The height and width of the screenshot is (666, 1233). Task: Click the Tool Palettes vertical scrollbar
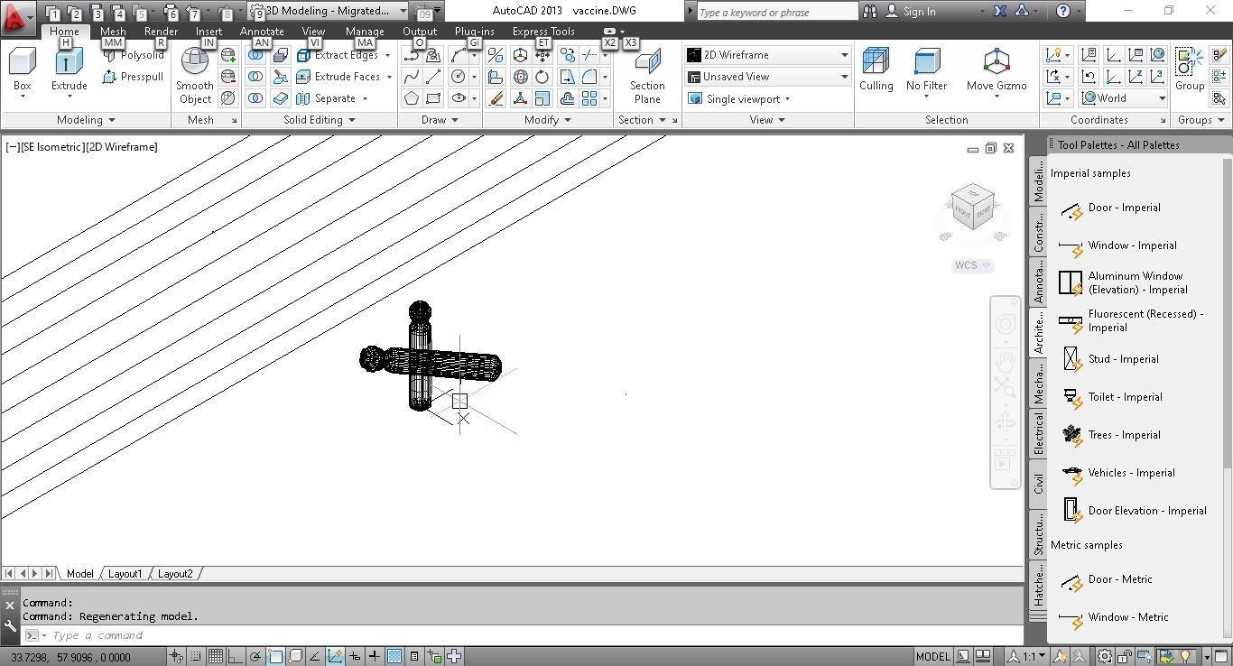tap(1228, 311)
